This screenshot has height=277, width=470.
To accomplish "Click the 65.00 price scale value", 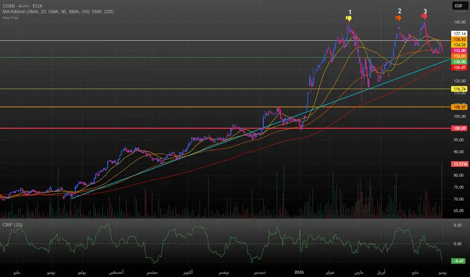I will click(459, 211).
